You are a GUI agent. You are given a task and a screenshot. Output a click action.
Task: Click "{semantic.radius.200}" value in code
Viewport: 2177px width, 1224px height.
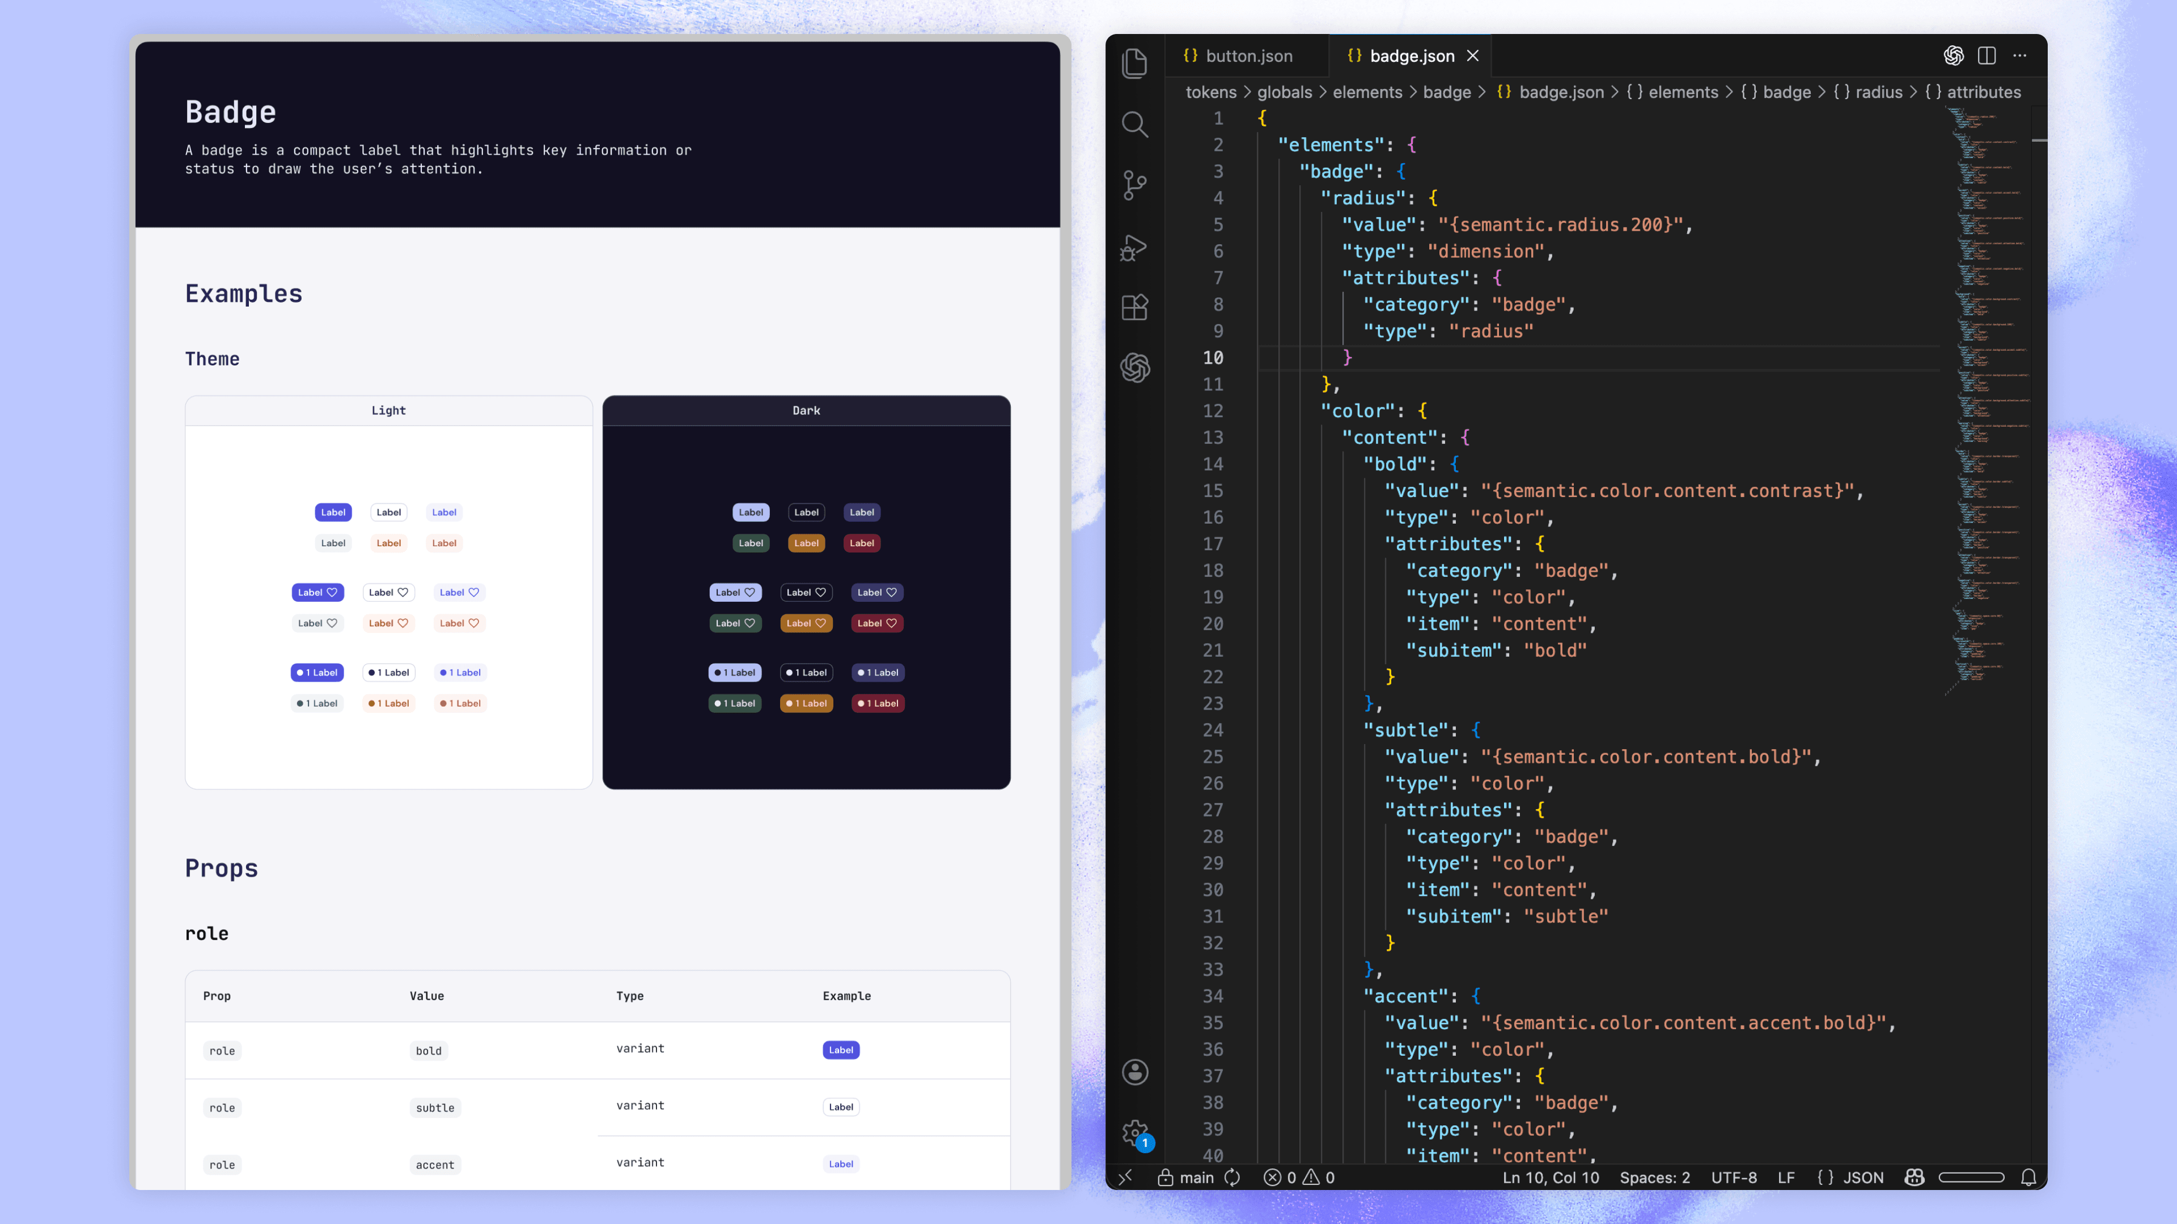1561,225
